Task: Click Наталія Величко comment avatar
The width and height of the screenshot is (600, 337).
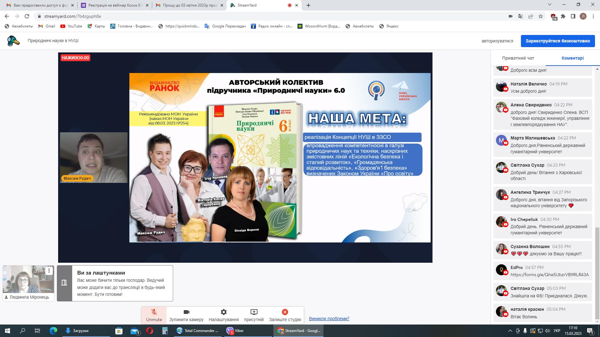Action: [x=501, y=86]
